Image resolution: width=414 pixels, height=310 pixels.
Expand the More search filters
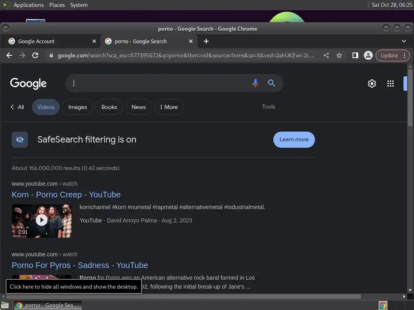click(169, 107)
